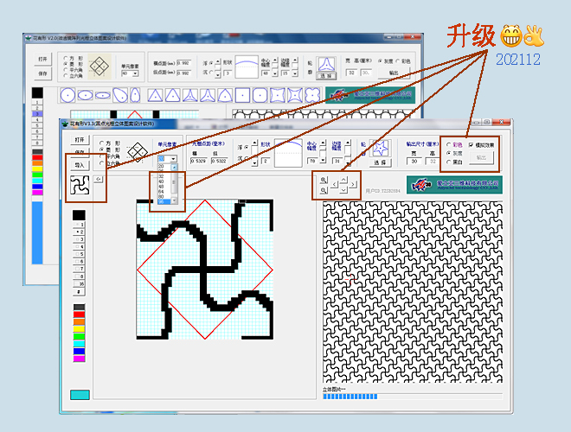Pick the red color swatch
The image size is (571, 432).
pos(80,314)
